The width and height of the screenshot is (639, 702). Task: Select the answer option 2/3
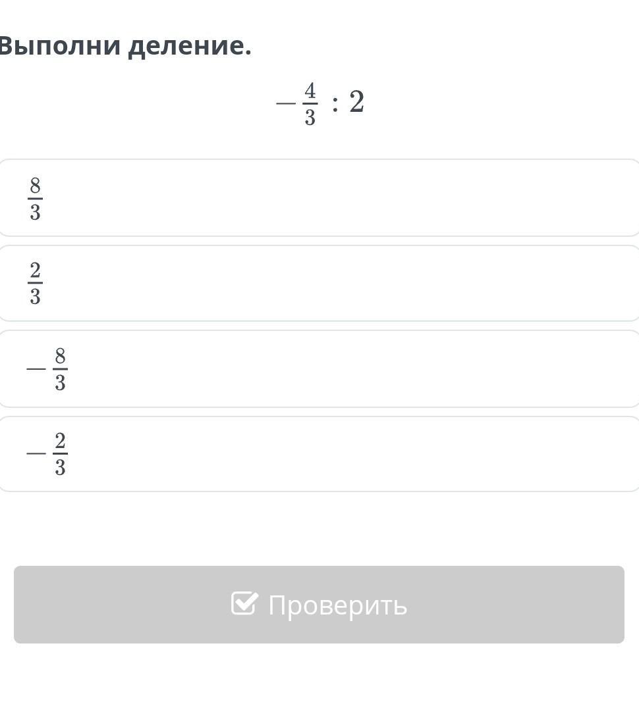point(316,284)
